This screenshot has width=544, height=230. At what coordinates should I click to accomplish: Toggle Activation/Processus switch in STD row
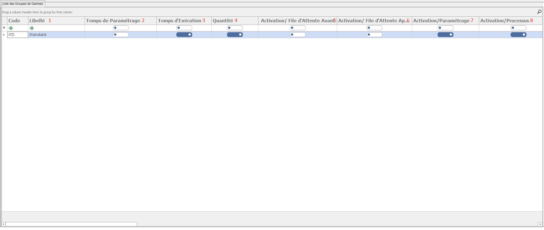518,35
